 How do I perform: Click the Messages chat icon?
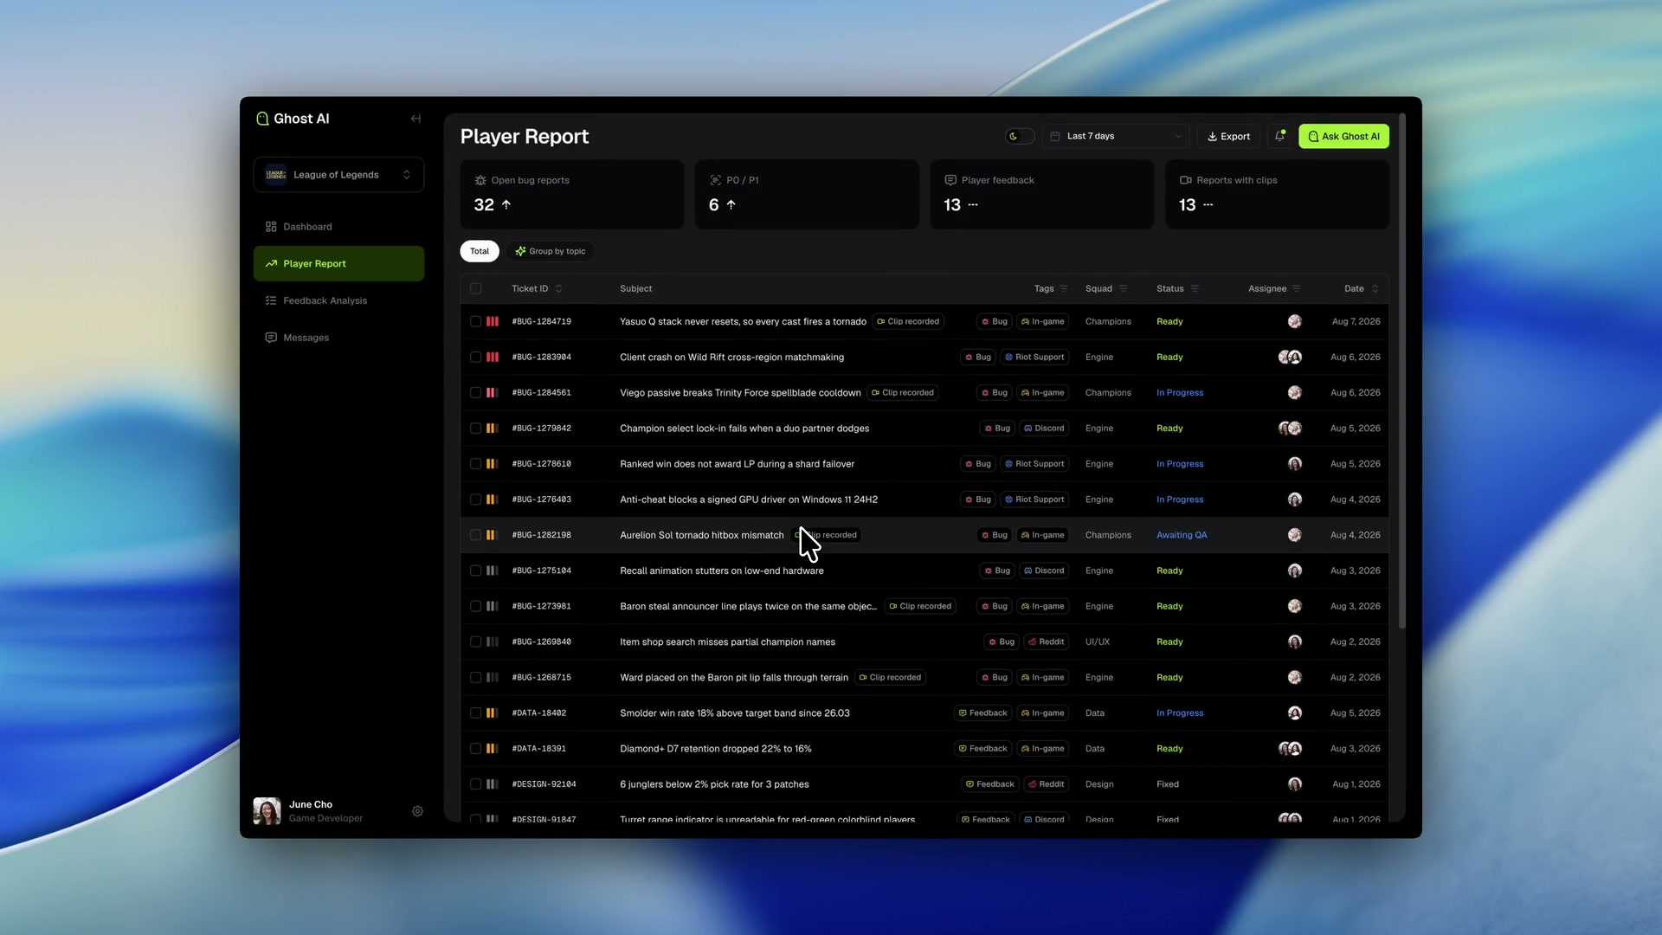[271, 338]
